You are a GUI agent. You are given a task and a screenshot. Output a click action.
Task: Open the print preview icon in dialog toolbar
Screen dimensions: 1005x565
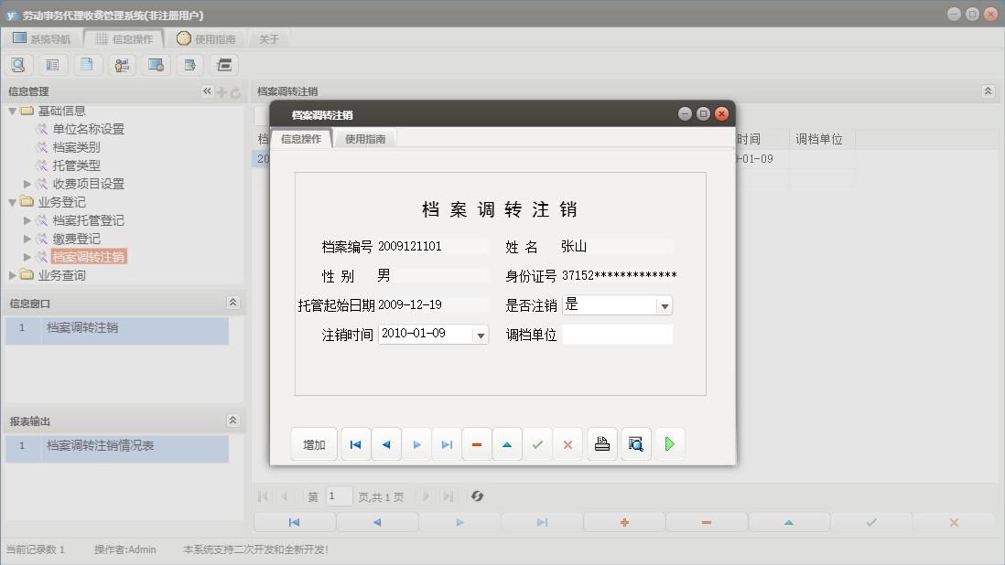pyautogui.click(x=635, y=443)
